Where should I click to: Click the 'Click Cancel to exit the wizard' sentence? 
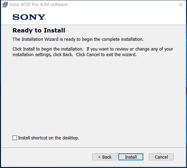point(106,55)
